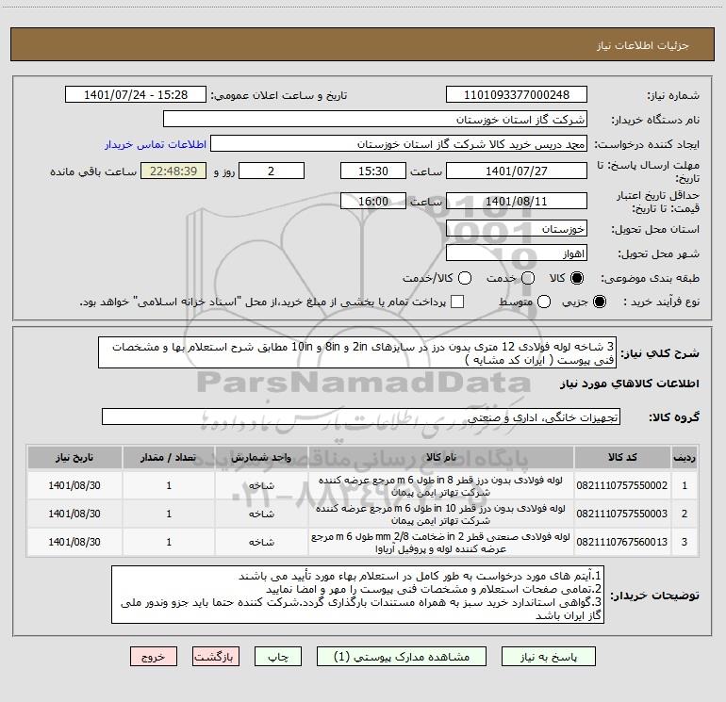
Task: Click item code 0821110767560013
Action: (622, 542)
